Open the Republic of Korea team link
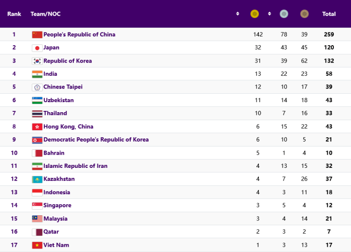Screen dimensions: 351x252 click(x=68, y=61)
